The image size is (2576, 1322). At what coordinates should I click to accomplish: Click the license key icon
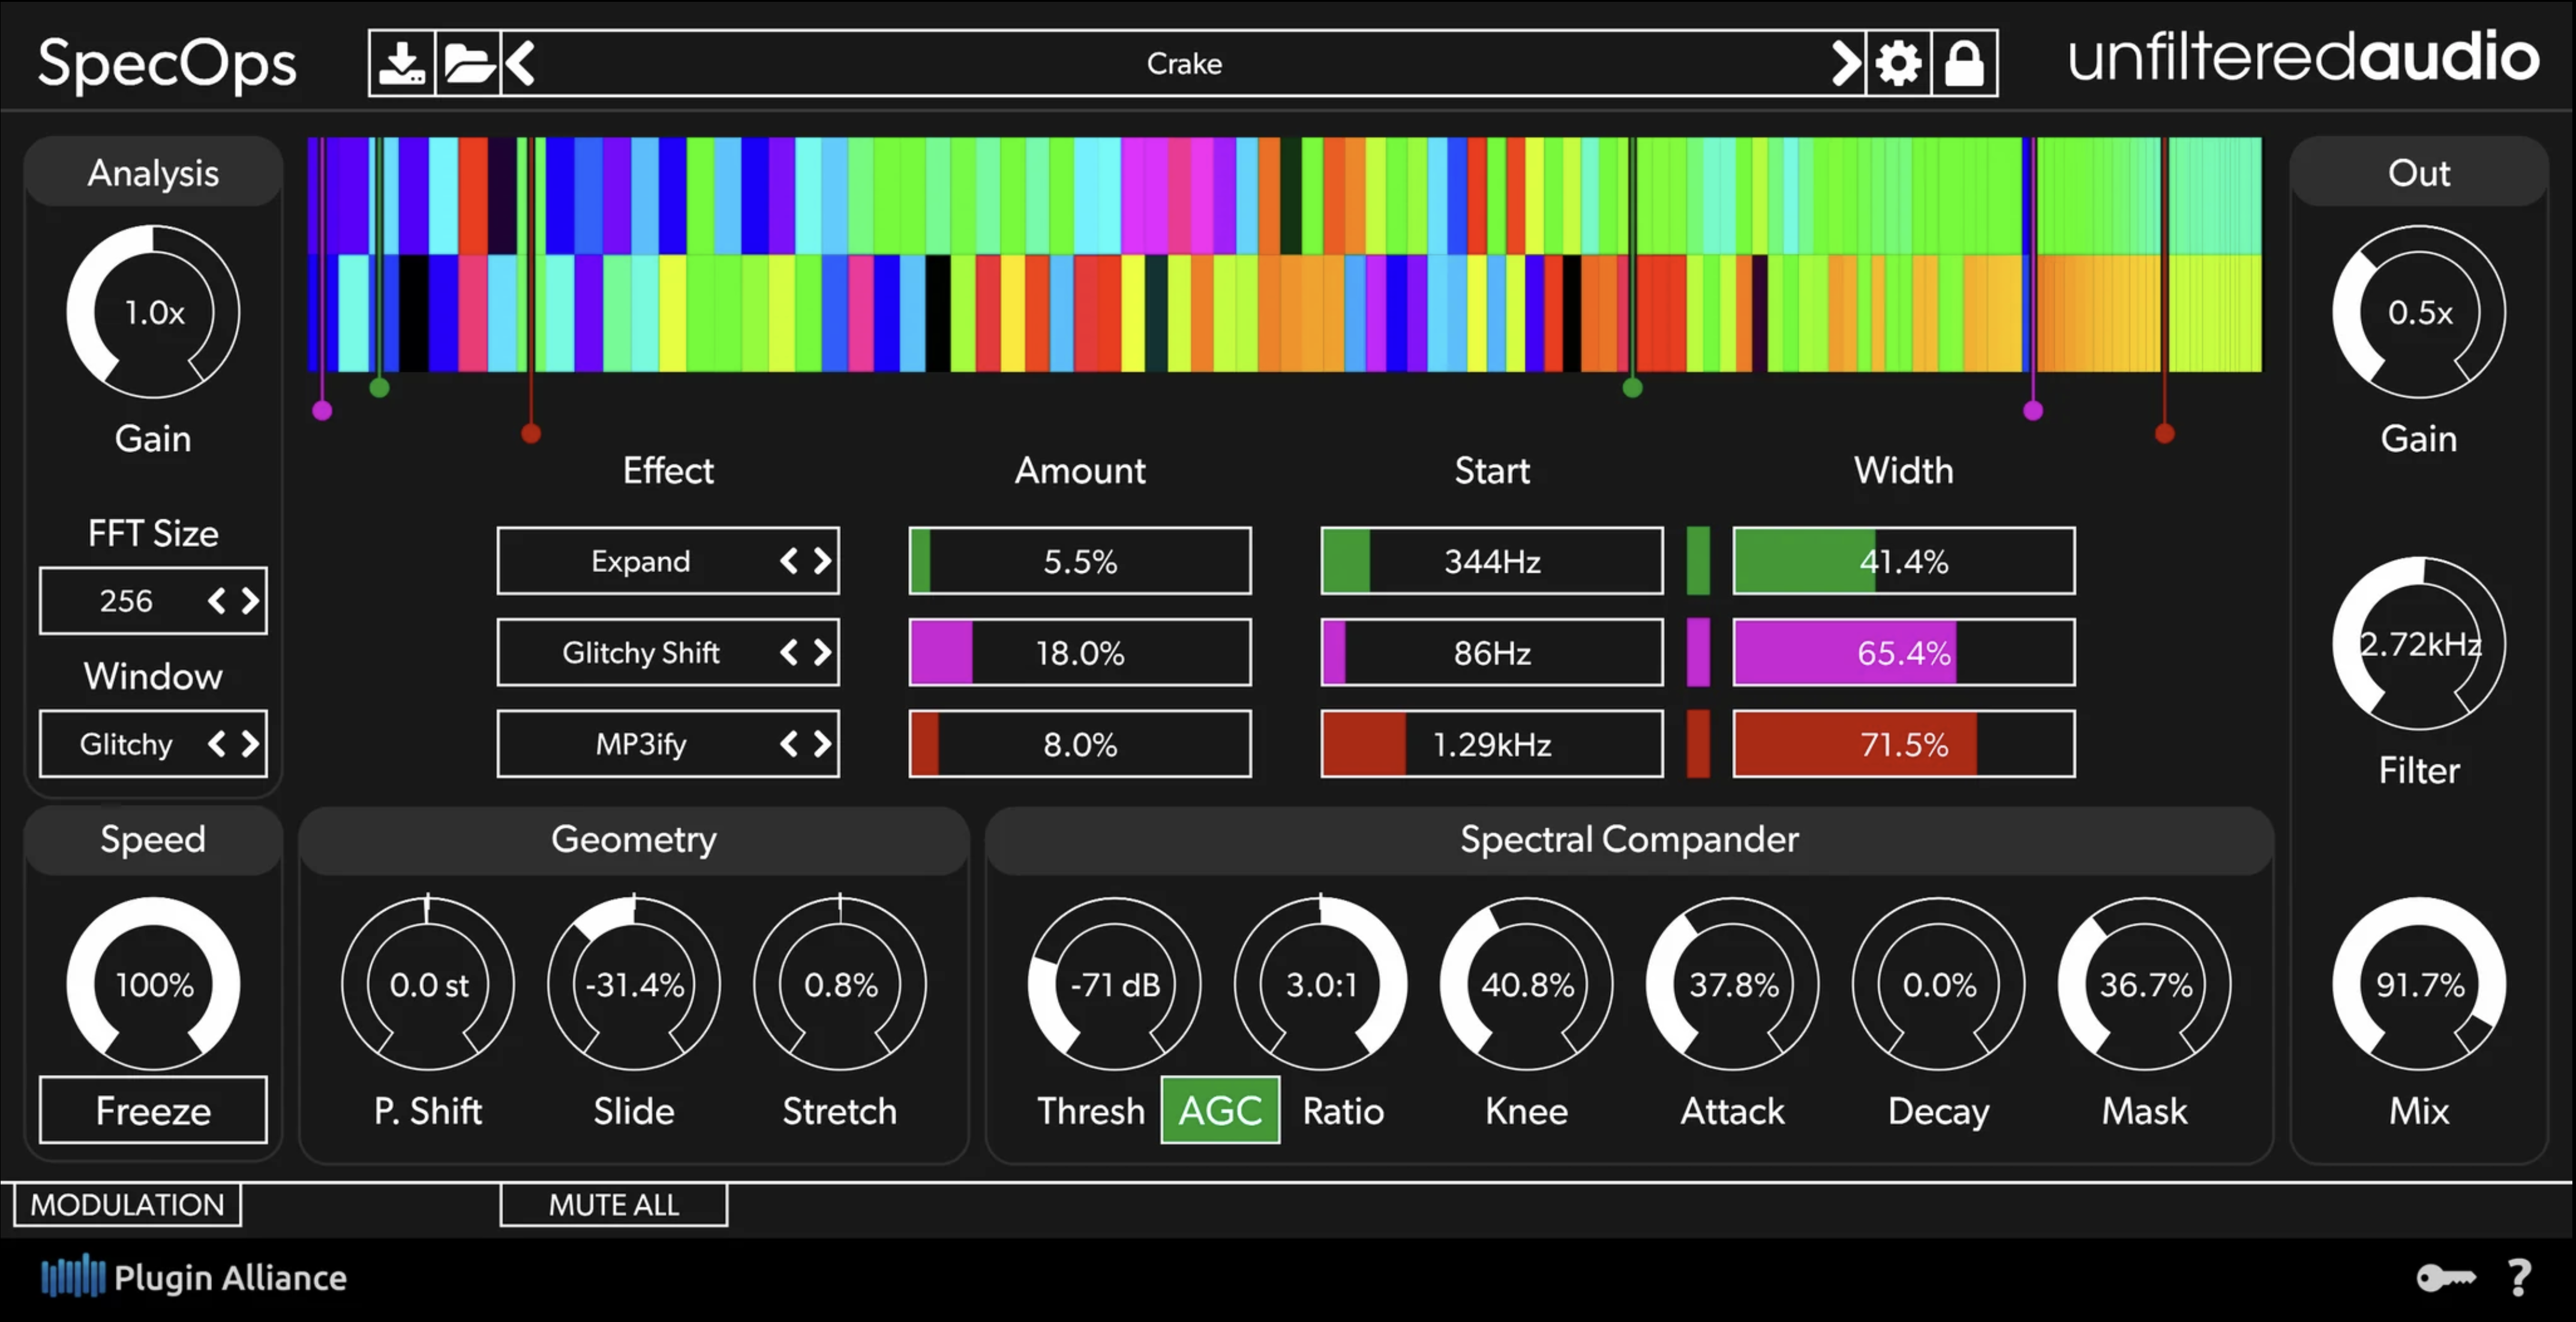pyautogui.click(x=2445, y=1277)
